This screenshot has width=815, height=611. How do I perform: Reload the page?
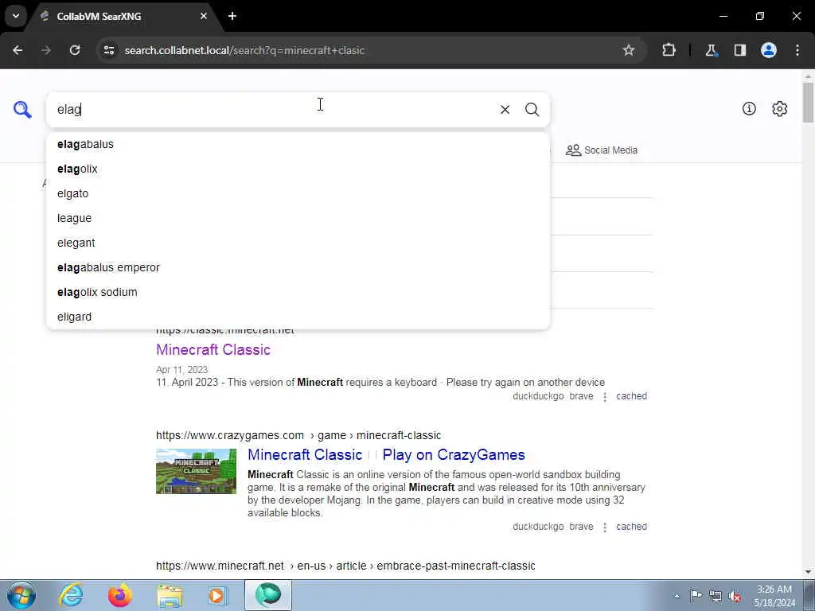point(75,50)
